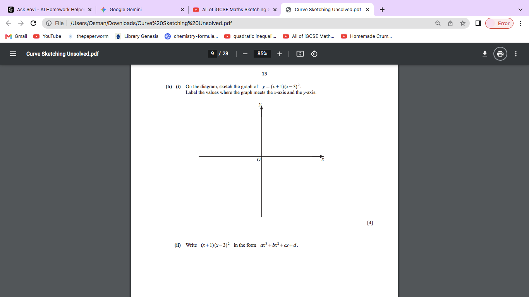
Task: Open PDF viewer more actions menu
Action: (516, 54)
